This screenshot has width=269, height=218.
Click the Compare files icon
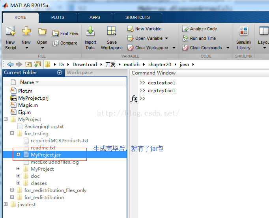point(55,43)
